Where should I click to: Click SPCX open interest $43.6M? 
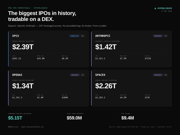41,58
